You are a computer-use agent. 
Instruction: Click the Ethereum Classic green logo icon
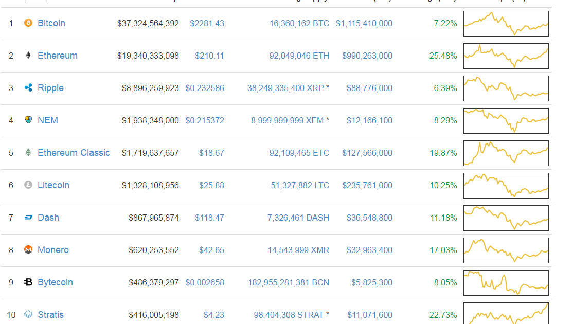click(28, 152)
